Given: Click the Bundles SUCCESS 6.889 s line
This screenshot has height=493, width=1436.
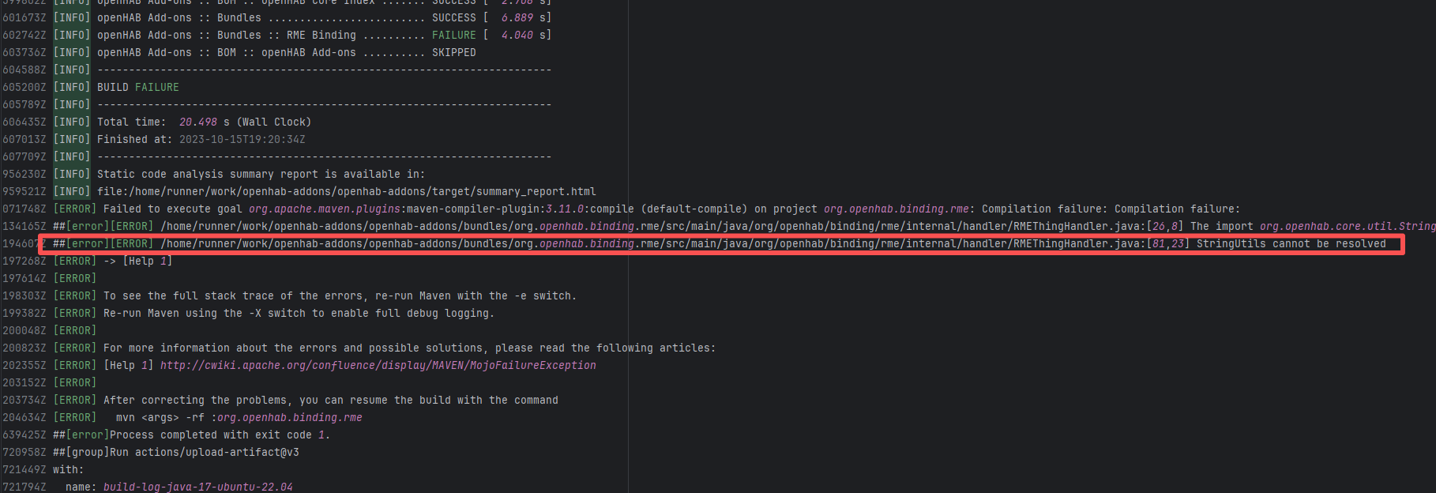Looking at the screenshot, I should point(324,17).
